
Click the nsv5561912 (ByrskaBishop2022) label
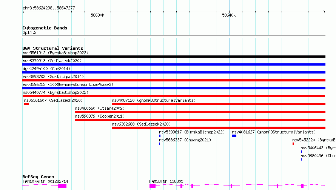pyautogui.click(x=55, y=53)
